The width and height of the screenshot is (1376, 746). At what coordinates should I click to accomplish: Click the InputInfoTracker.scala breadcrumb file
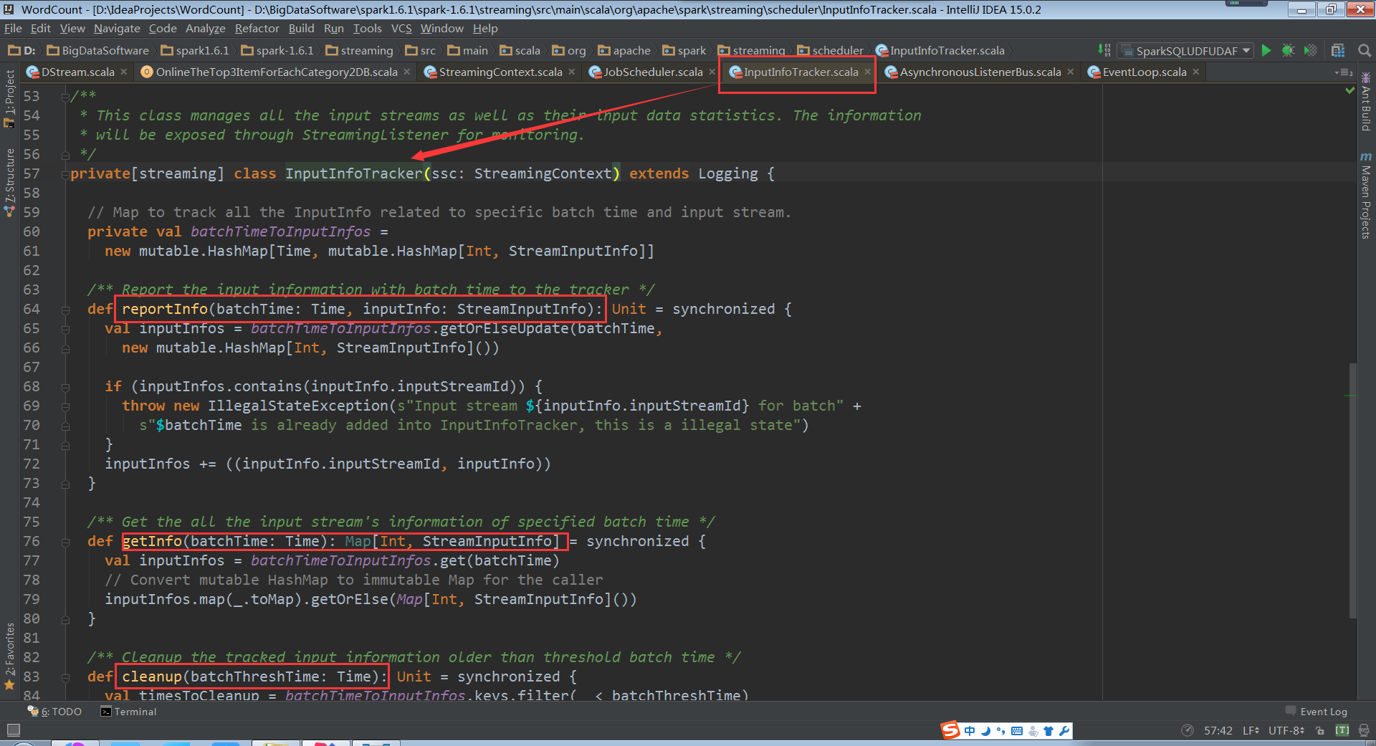940,51
